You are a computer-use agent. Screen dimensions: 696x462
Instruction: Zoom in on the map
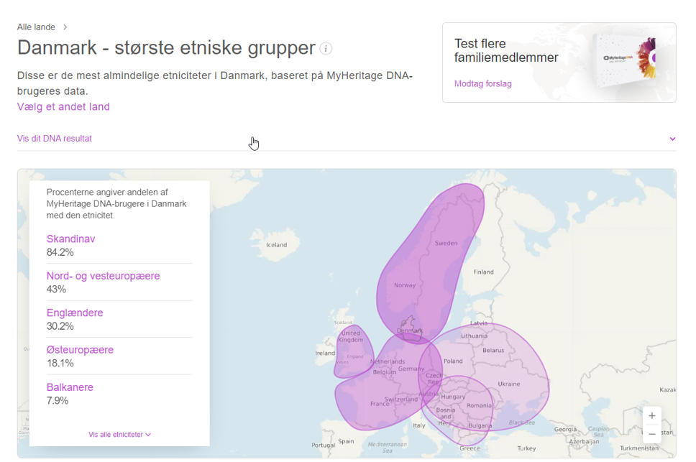coord(651,416)
